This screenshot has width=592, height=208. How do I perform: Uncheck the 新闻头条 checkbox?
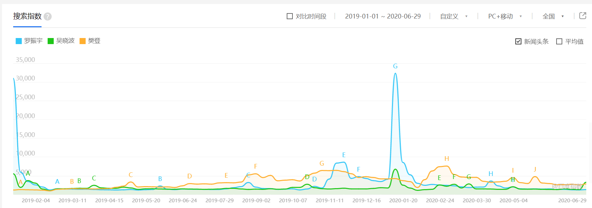518,41
